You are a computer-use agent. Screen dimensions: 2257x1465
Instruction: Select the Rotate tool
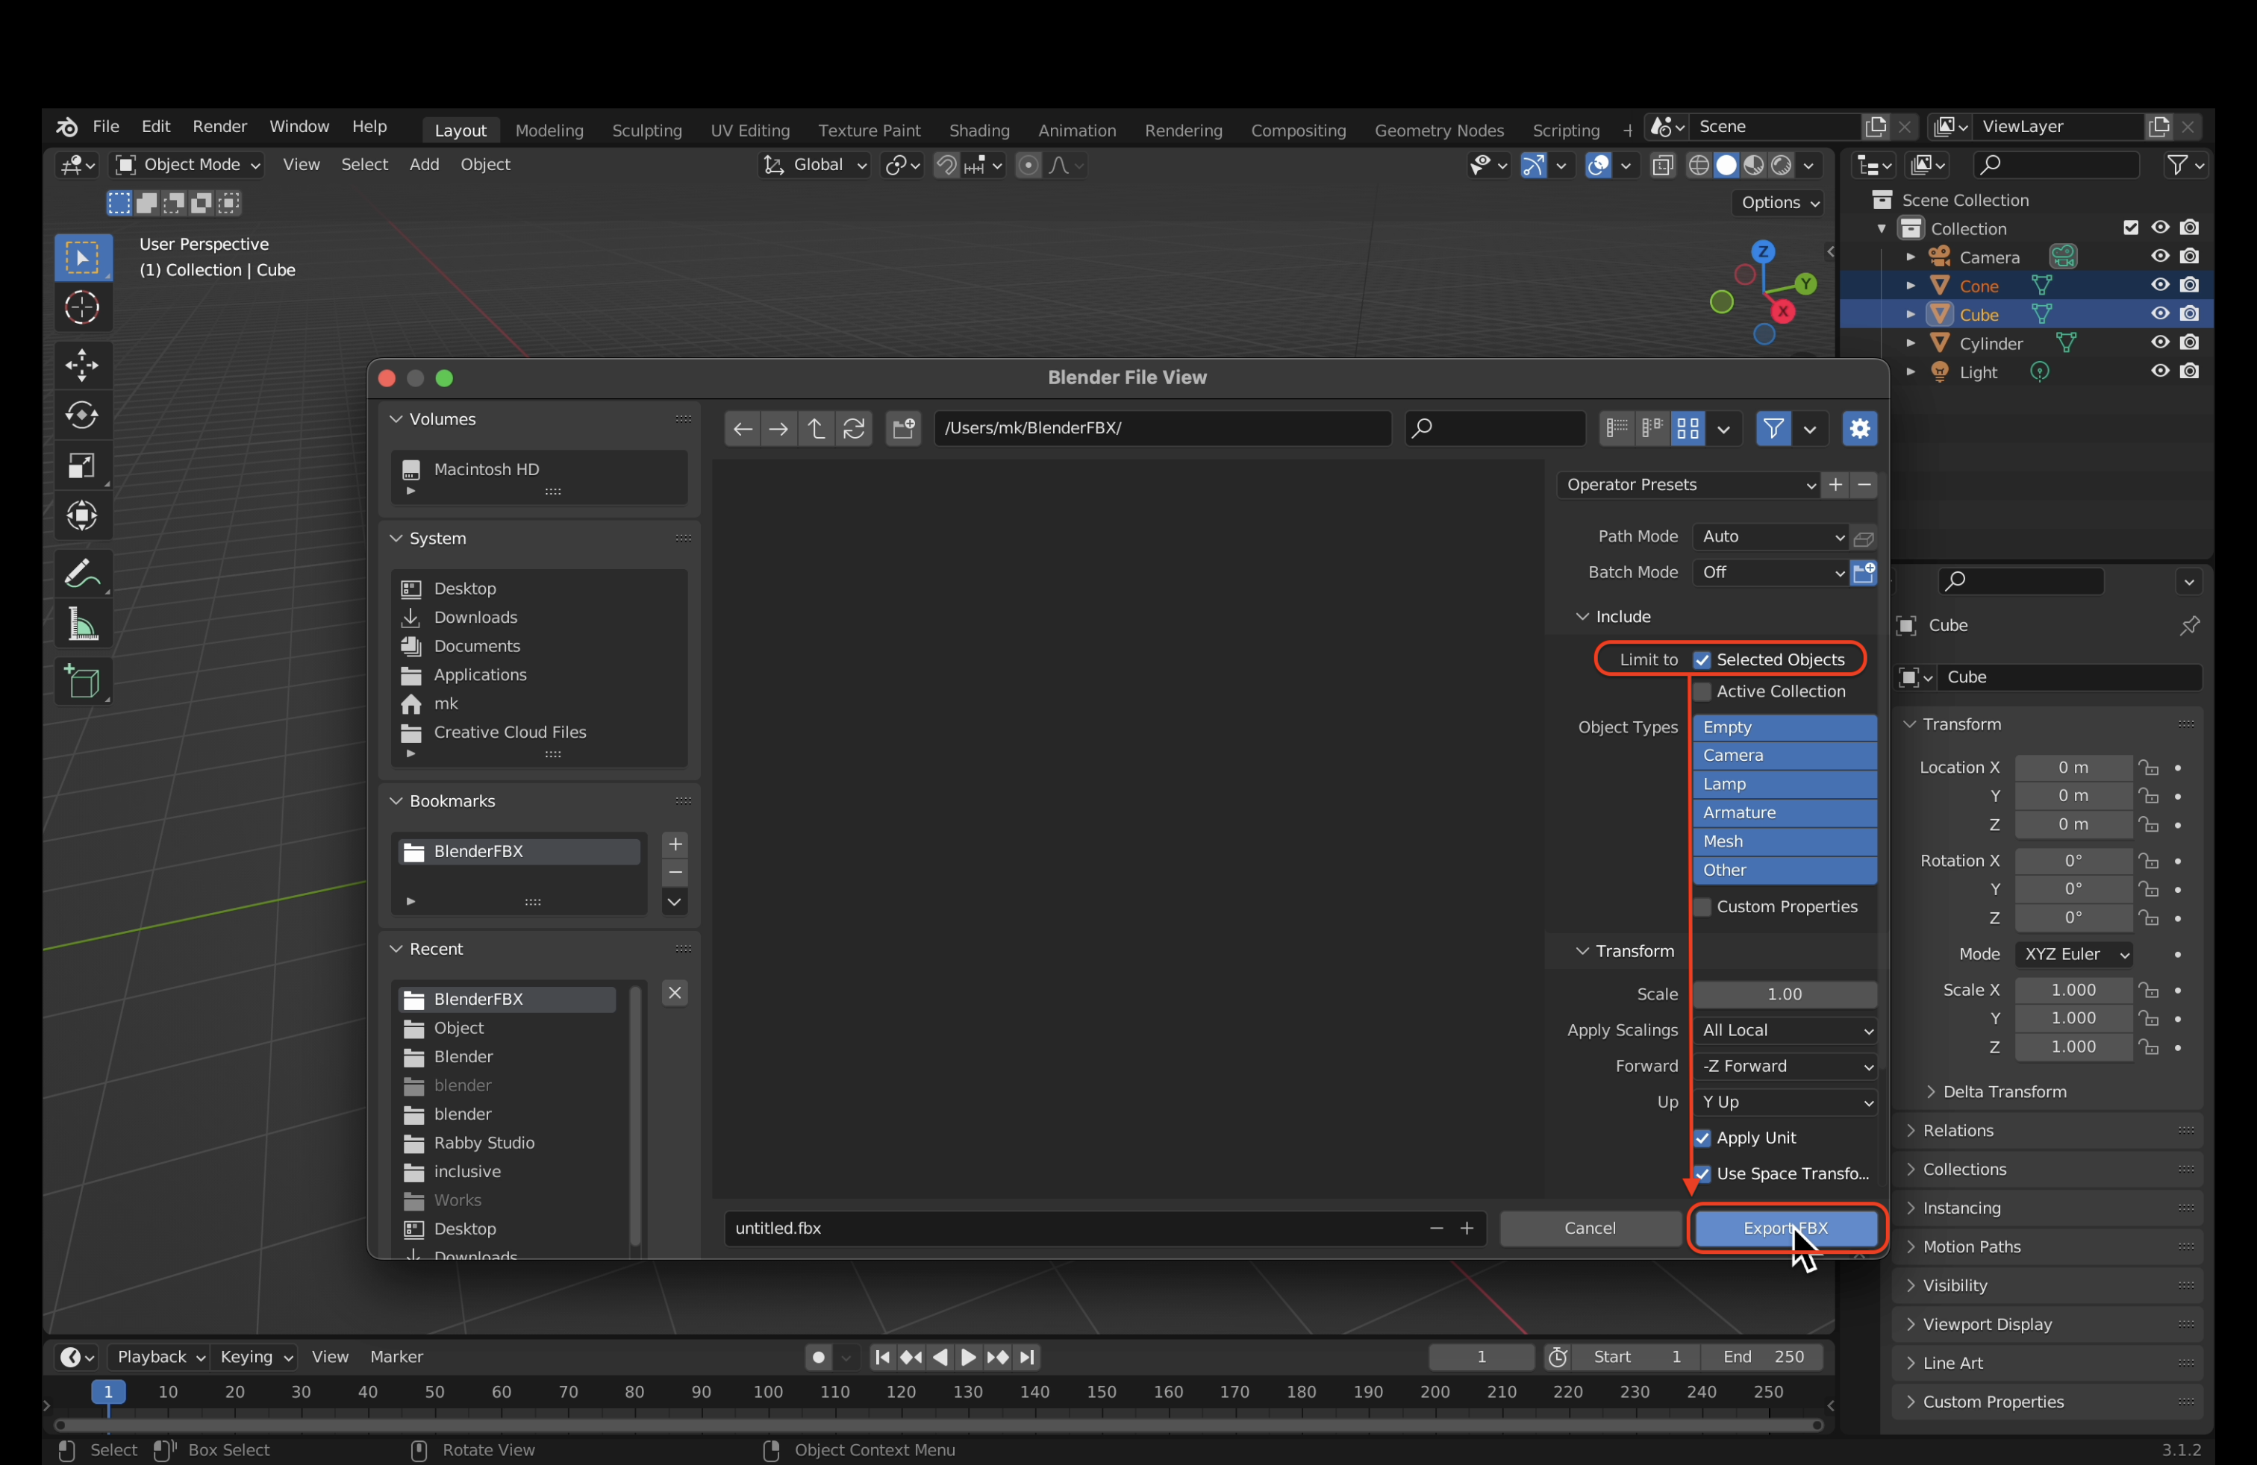coord(81,415)
